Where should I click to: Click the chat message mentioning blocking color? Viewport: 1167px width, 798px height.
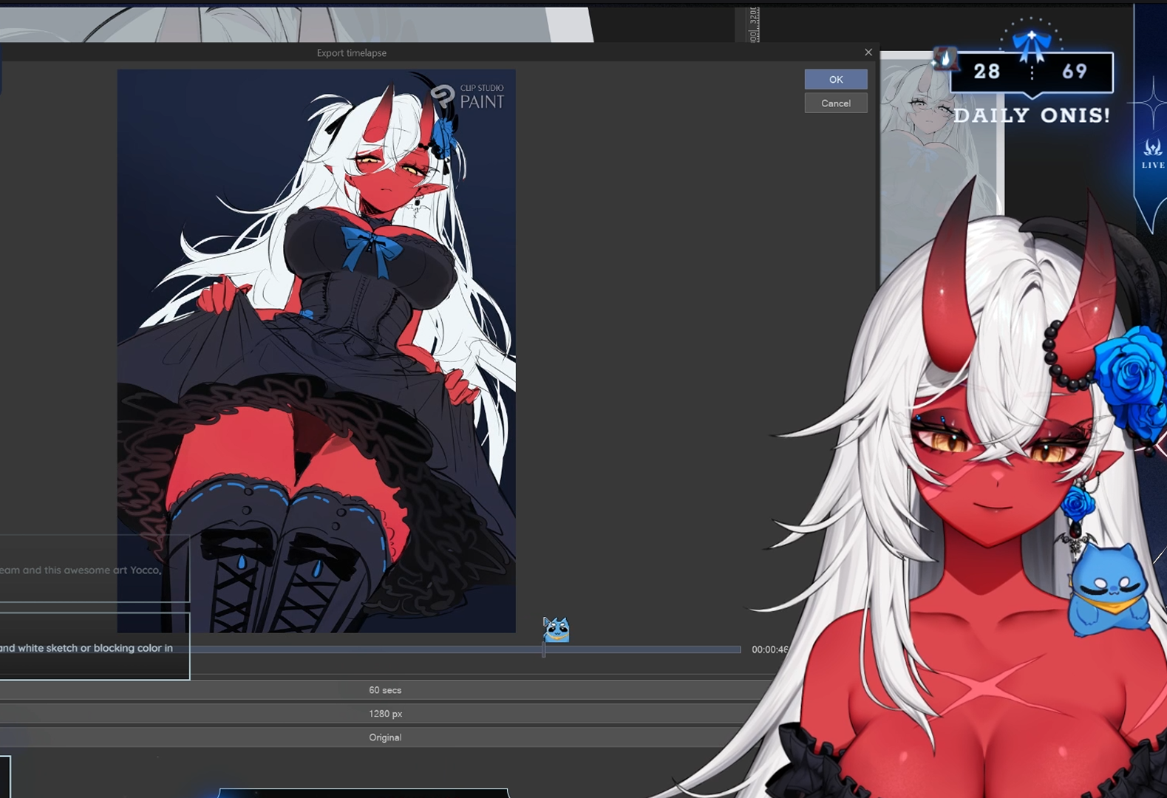(95, 646)
